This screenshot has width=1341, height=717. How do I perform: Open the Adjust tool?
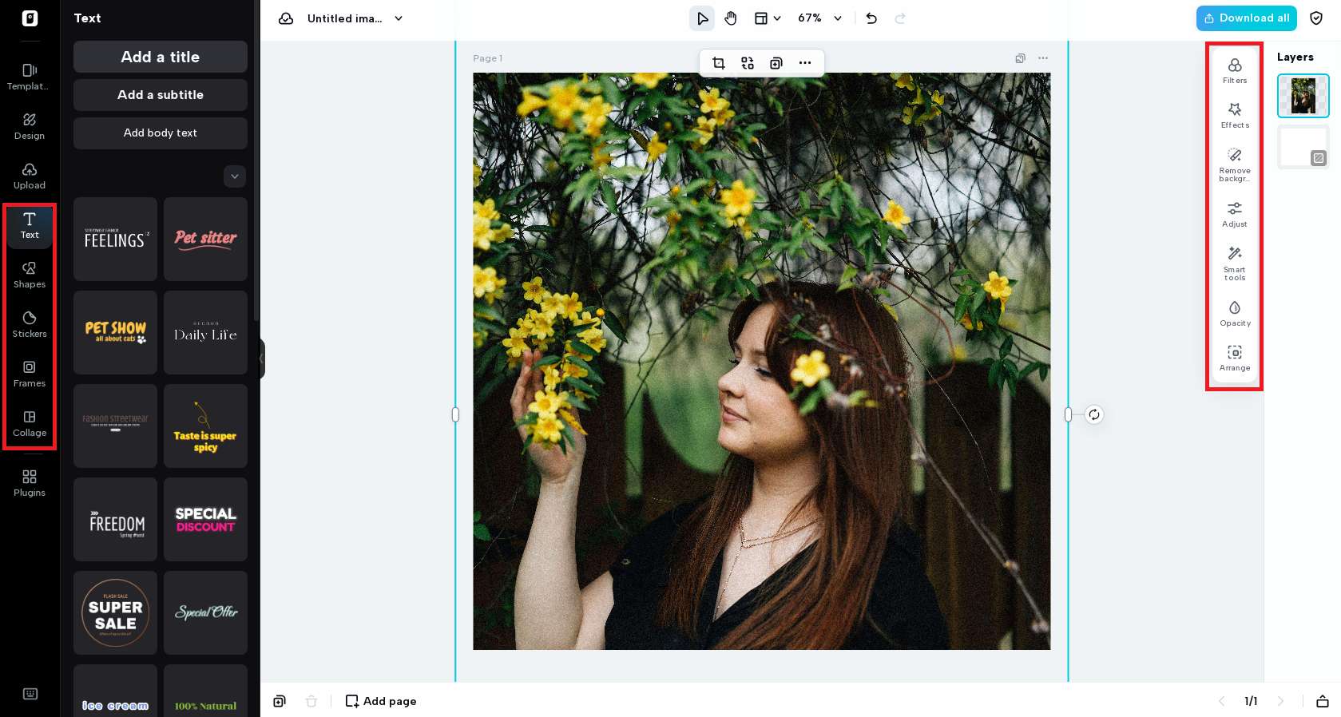coord(1235,214)
